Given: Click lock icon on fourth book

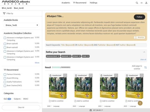Looking at the screenshot, I should point(127,75).
